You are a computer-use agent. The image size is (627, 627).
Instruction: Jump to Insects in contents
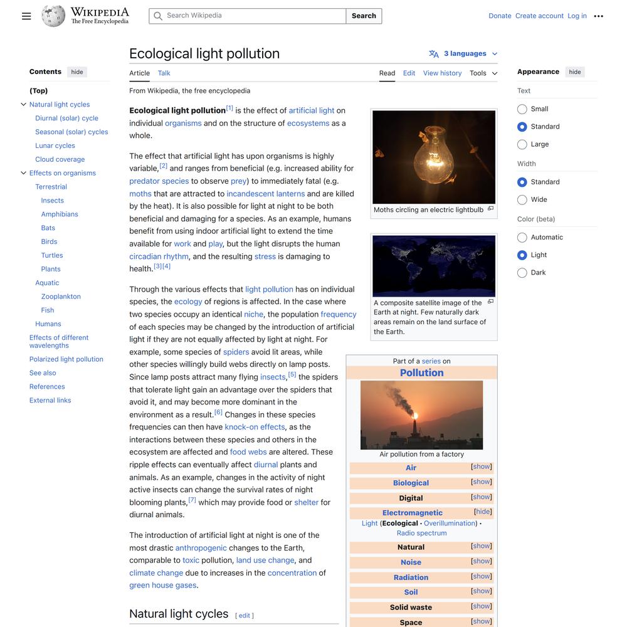(53, 201)
